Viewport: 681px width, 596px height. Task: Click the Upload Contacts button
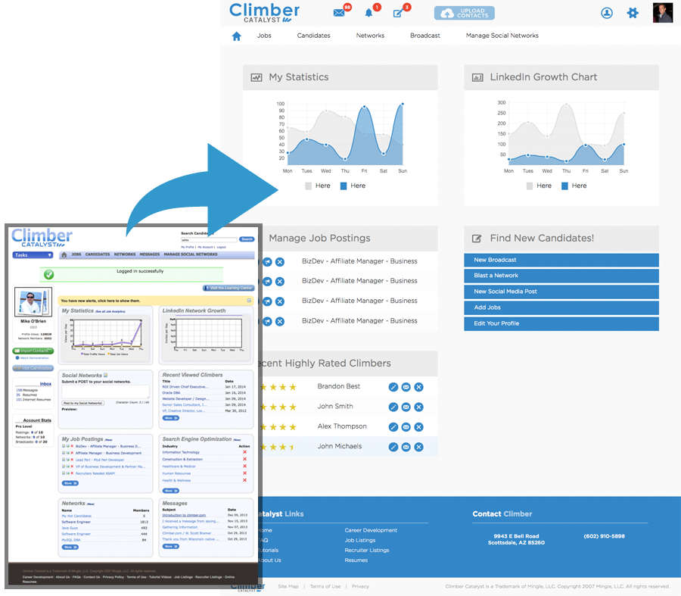[464, 13]
